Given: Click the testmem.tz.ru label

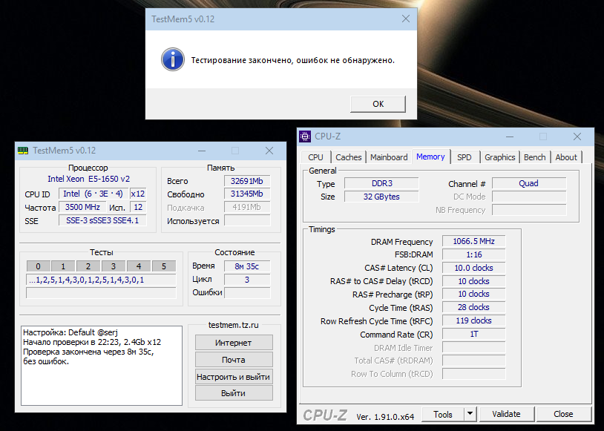Looking at the screenshot, I should (234, 325).
